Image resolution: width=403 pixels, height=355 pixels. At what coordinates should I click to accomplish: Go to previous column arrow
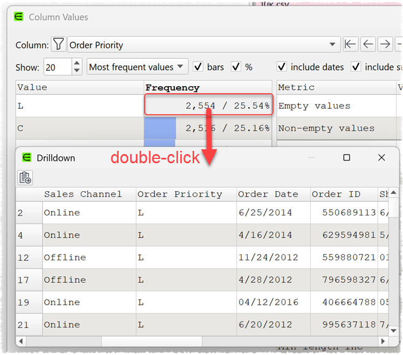(x=368, y=44)
